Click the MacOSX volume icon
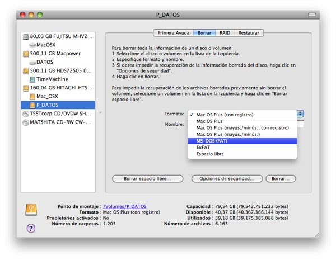This screenshot has height=260, width=336. click(32, 45)
